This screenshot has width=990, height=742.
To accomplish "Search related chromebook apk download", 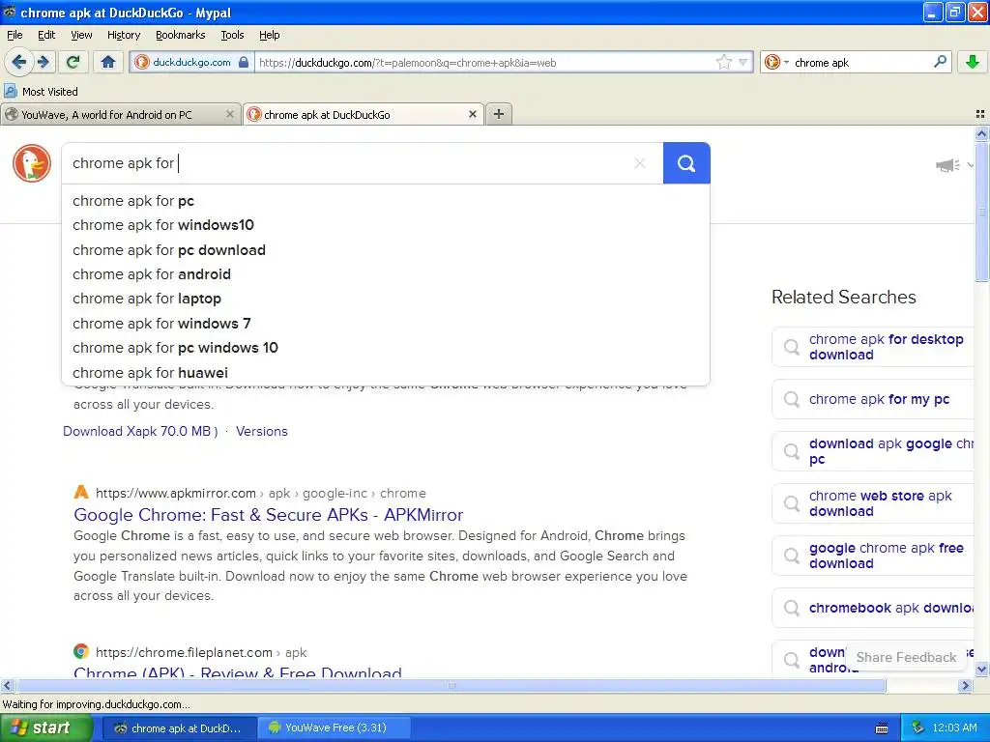I will tap(874, 608).
